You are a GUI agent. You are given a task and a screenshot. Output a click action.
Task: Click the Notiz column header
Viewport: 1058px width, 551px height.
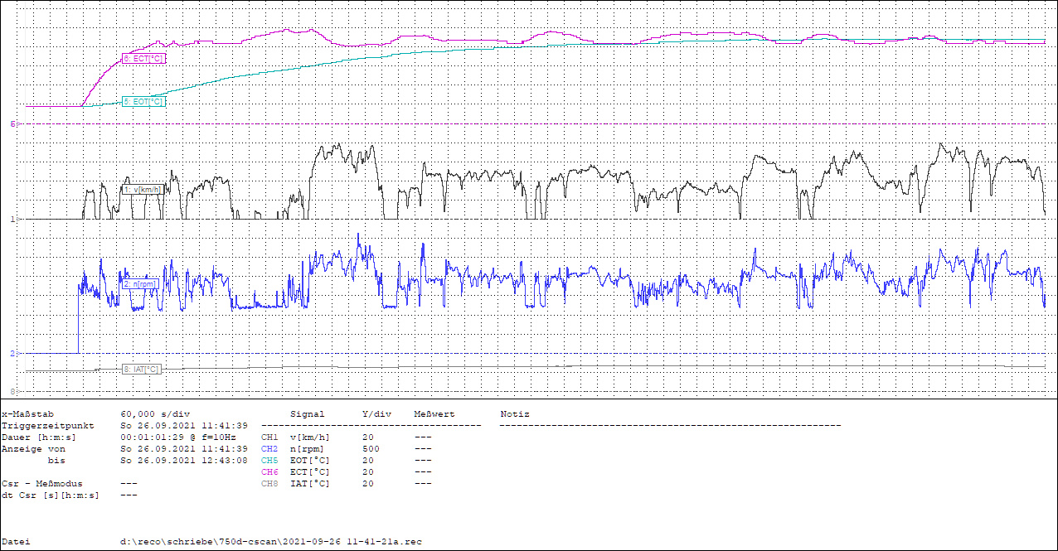(514, 413)
